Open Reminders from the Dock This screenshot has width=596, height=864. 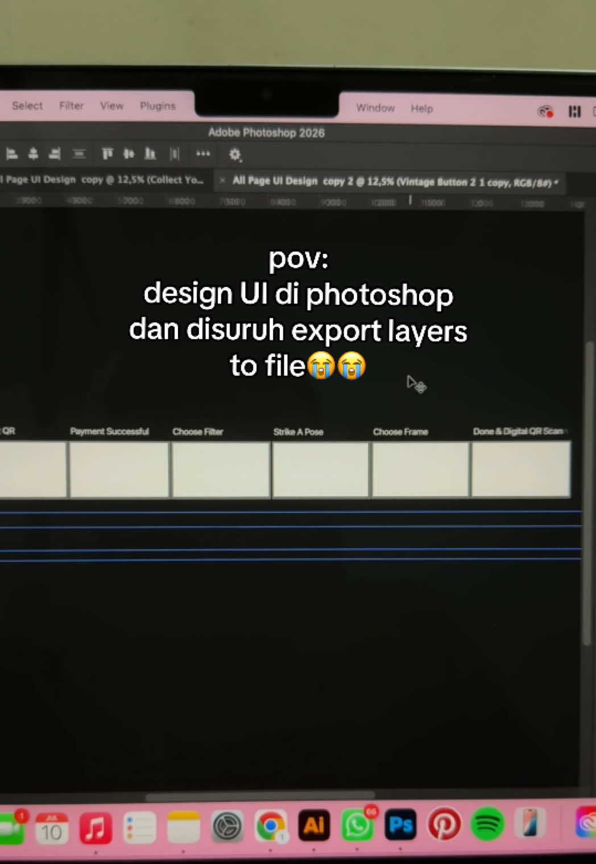click(x=139, y=828)
